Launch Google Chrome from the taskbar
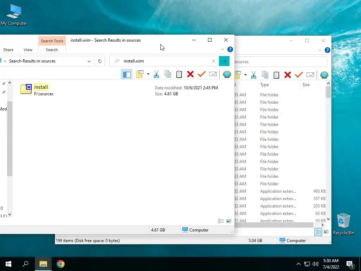The width and height of the screenshot is (361, 271). (61, 264)
